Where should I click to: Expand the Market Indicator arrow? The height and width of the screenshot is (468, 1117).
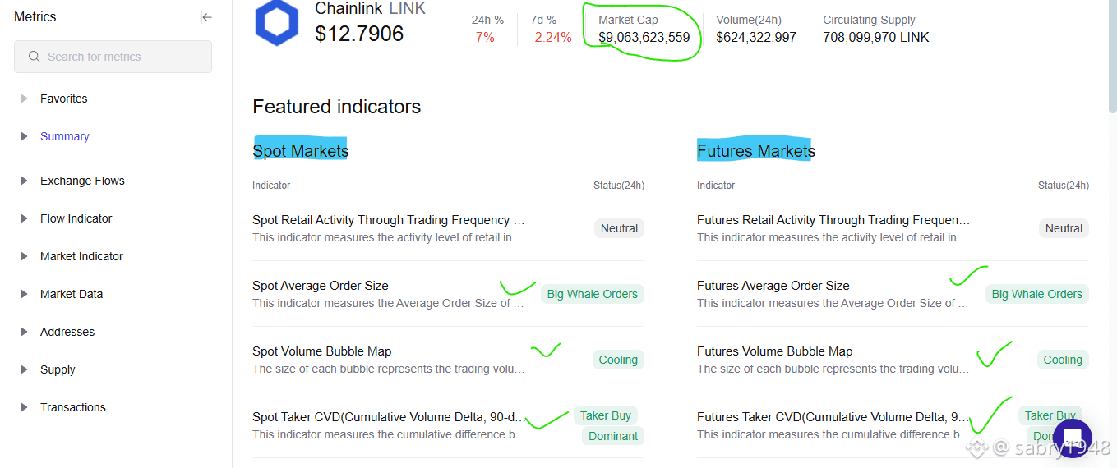24,256
